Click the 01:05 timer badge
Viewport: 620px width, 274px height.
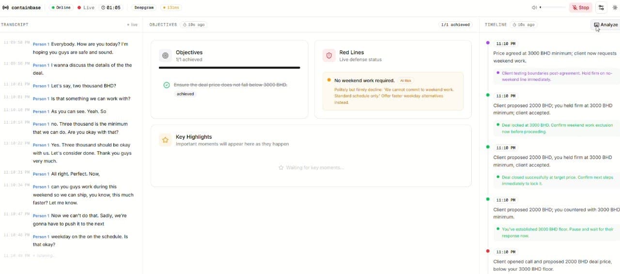(x=111, y=8)
